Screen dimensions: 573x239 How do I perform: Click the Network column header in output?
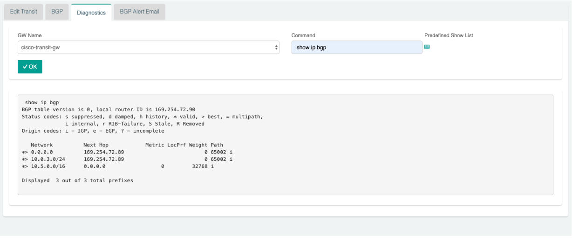[41, 145]
